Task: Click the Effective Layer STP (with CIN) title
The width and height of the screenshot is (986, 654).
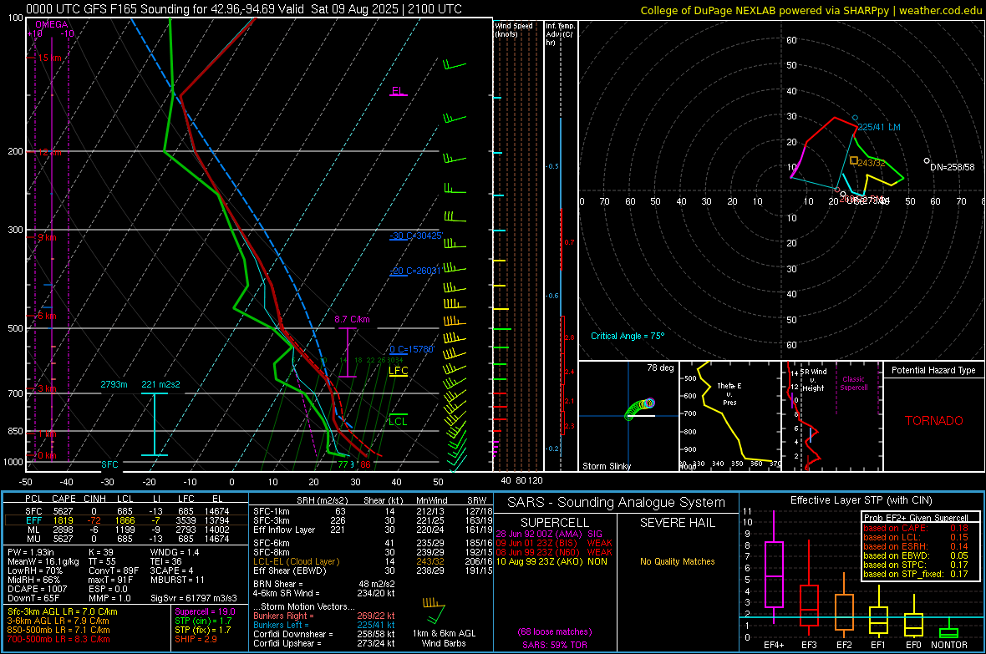Action: [861, 500]
